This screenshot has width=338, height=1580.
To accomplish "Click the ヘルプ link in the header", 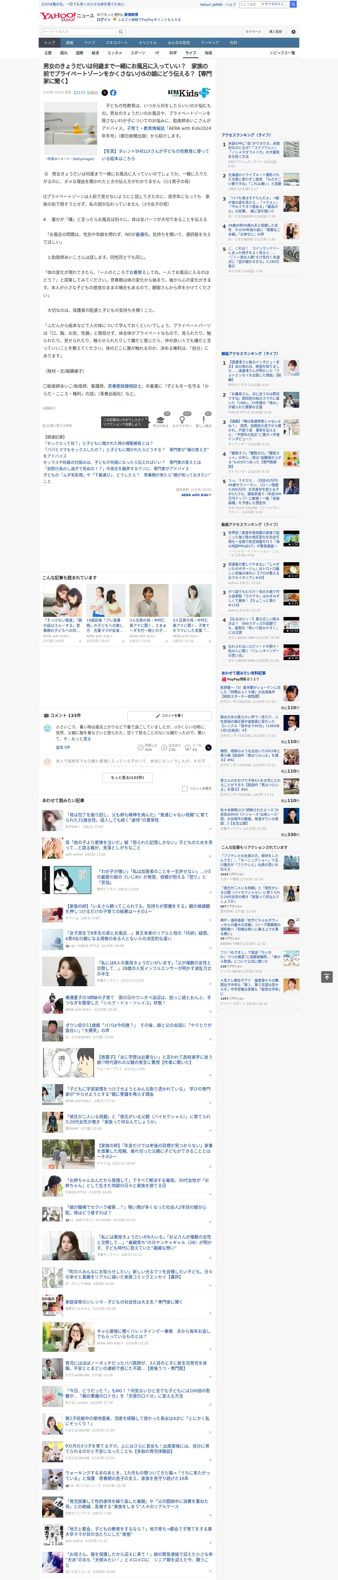I will pos(231,4).
